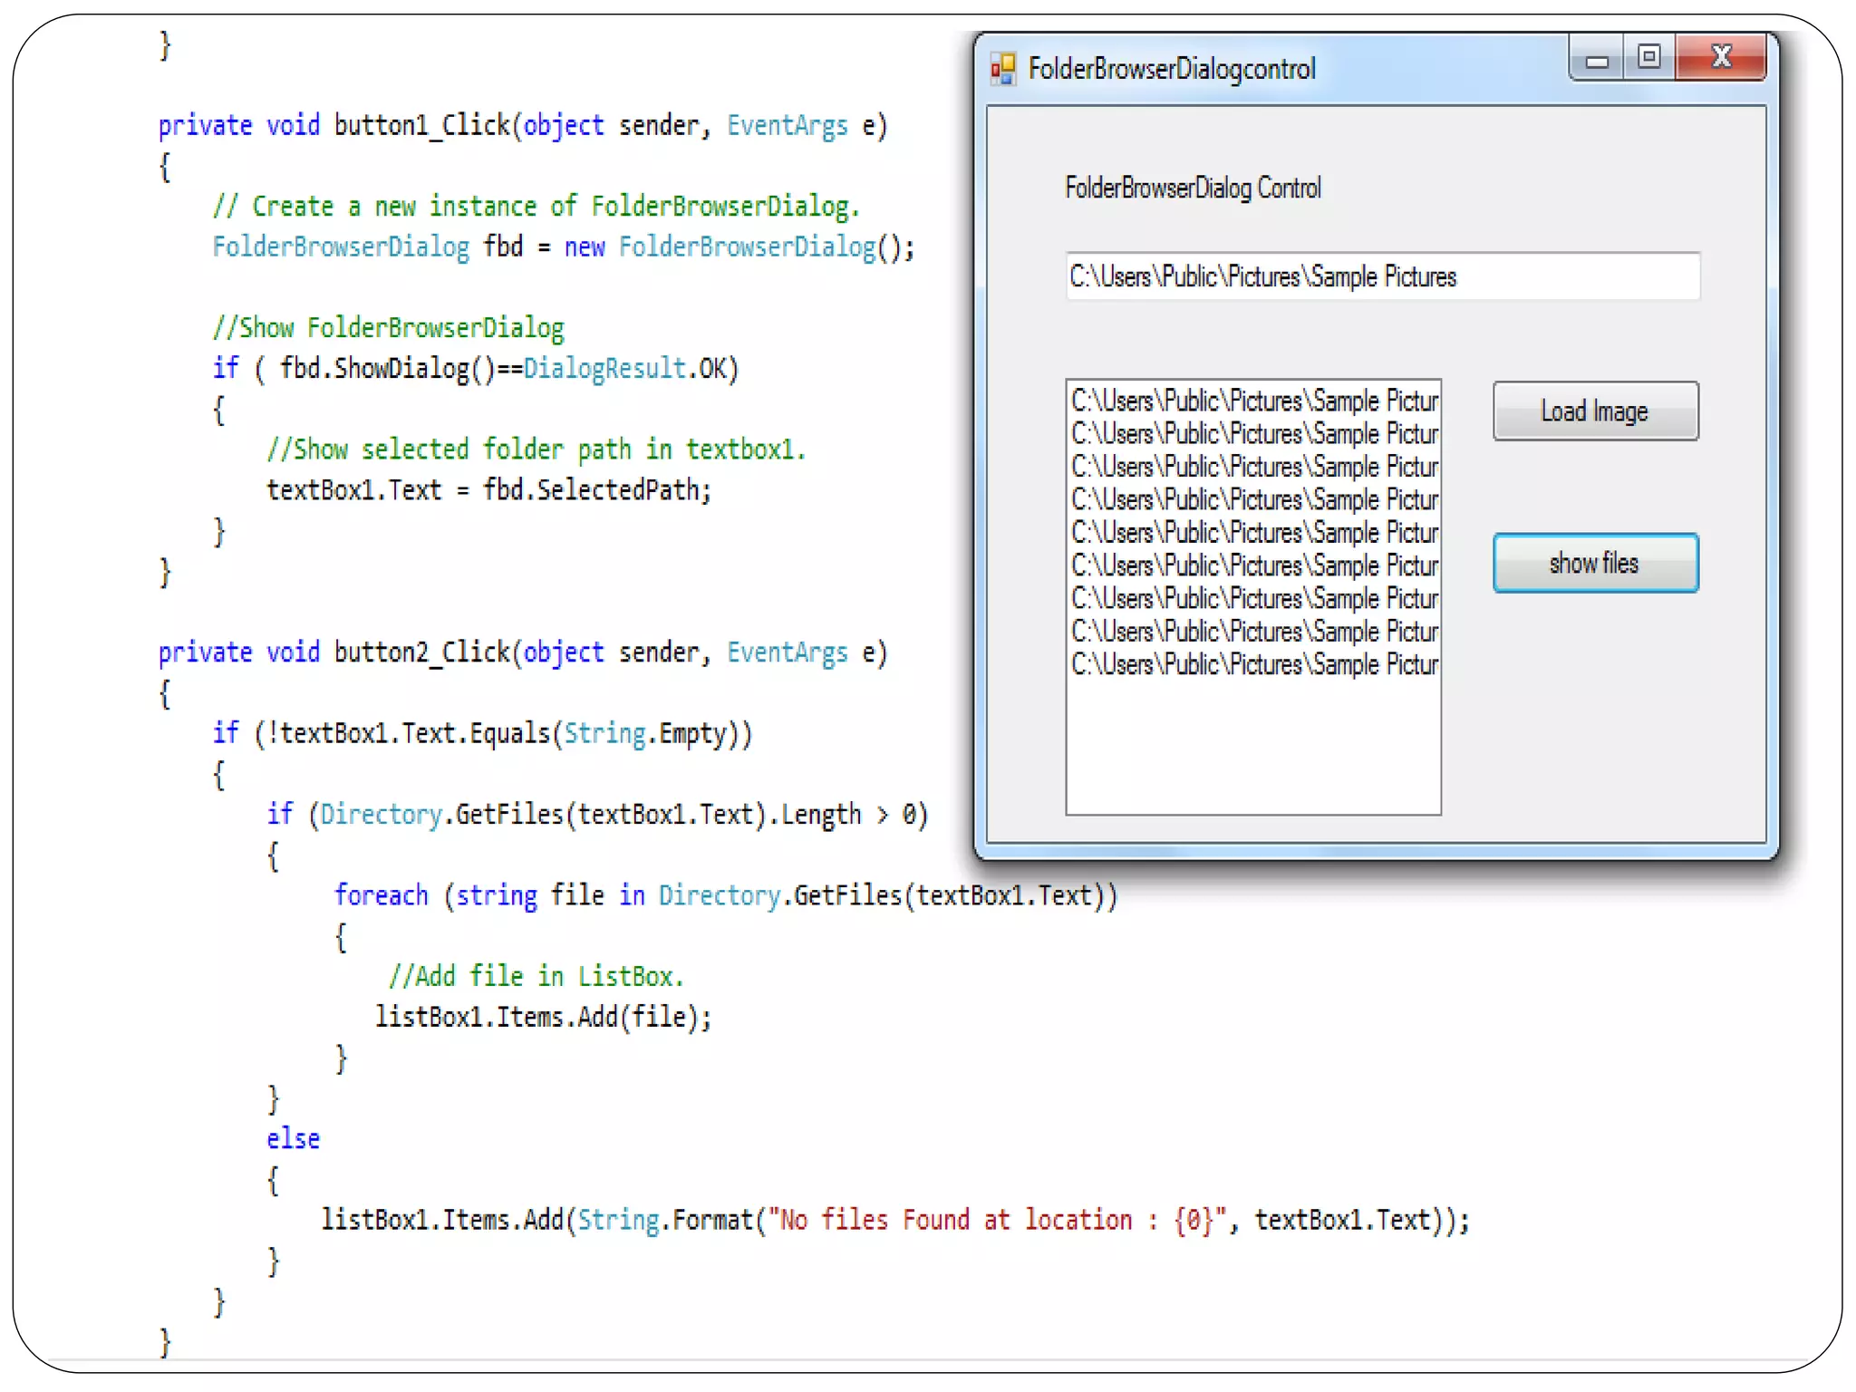
Task: Select the first file path in the listbox
Action: pos(1253,401)
